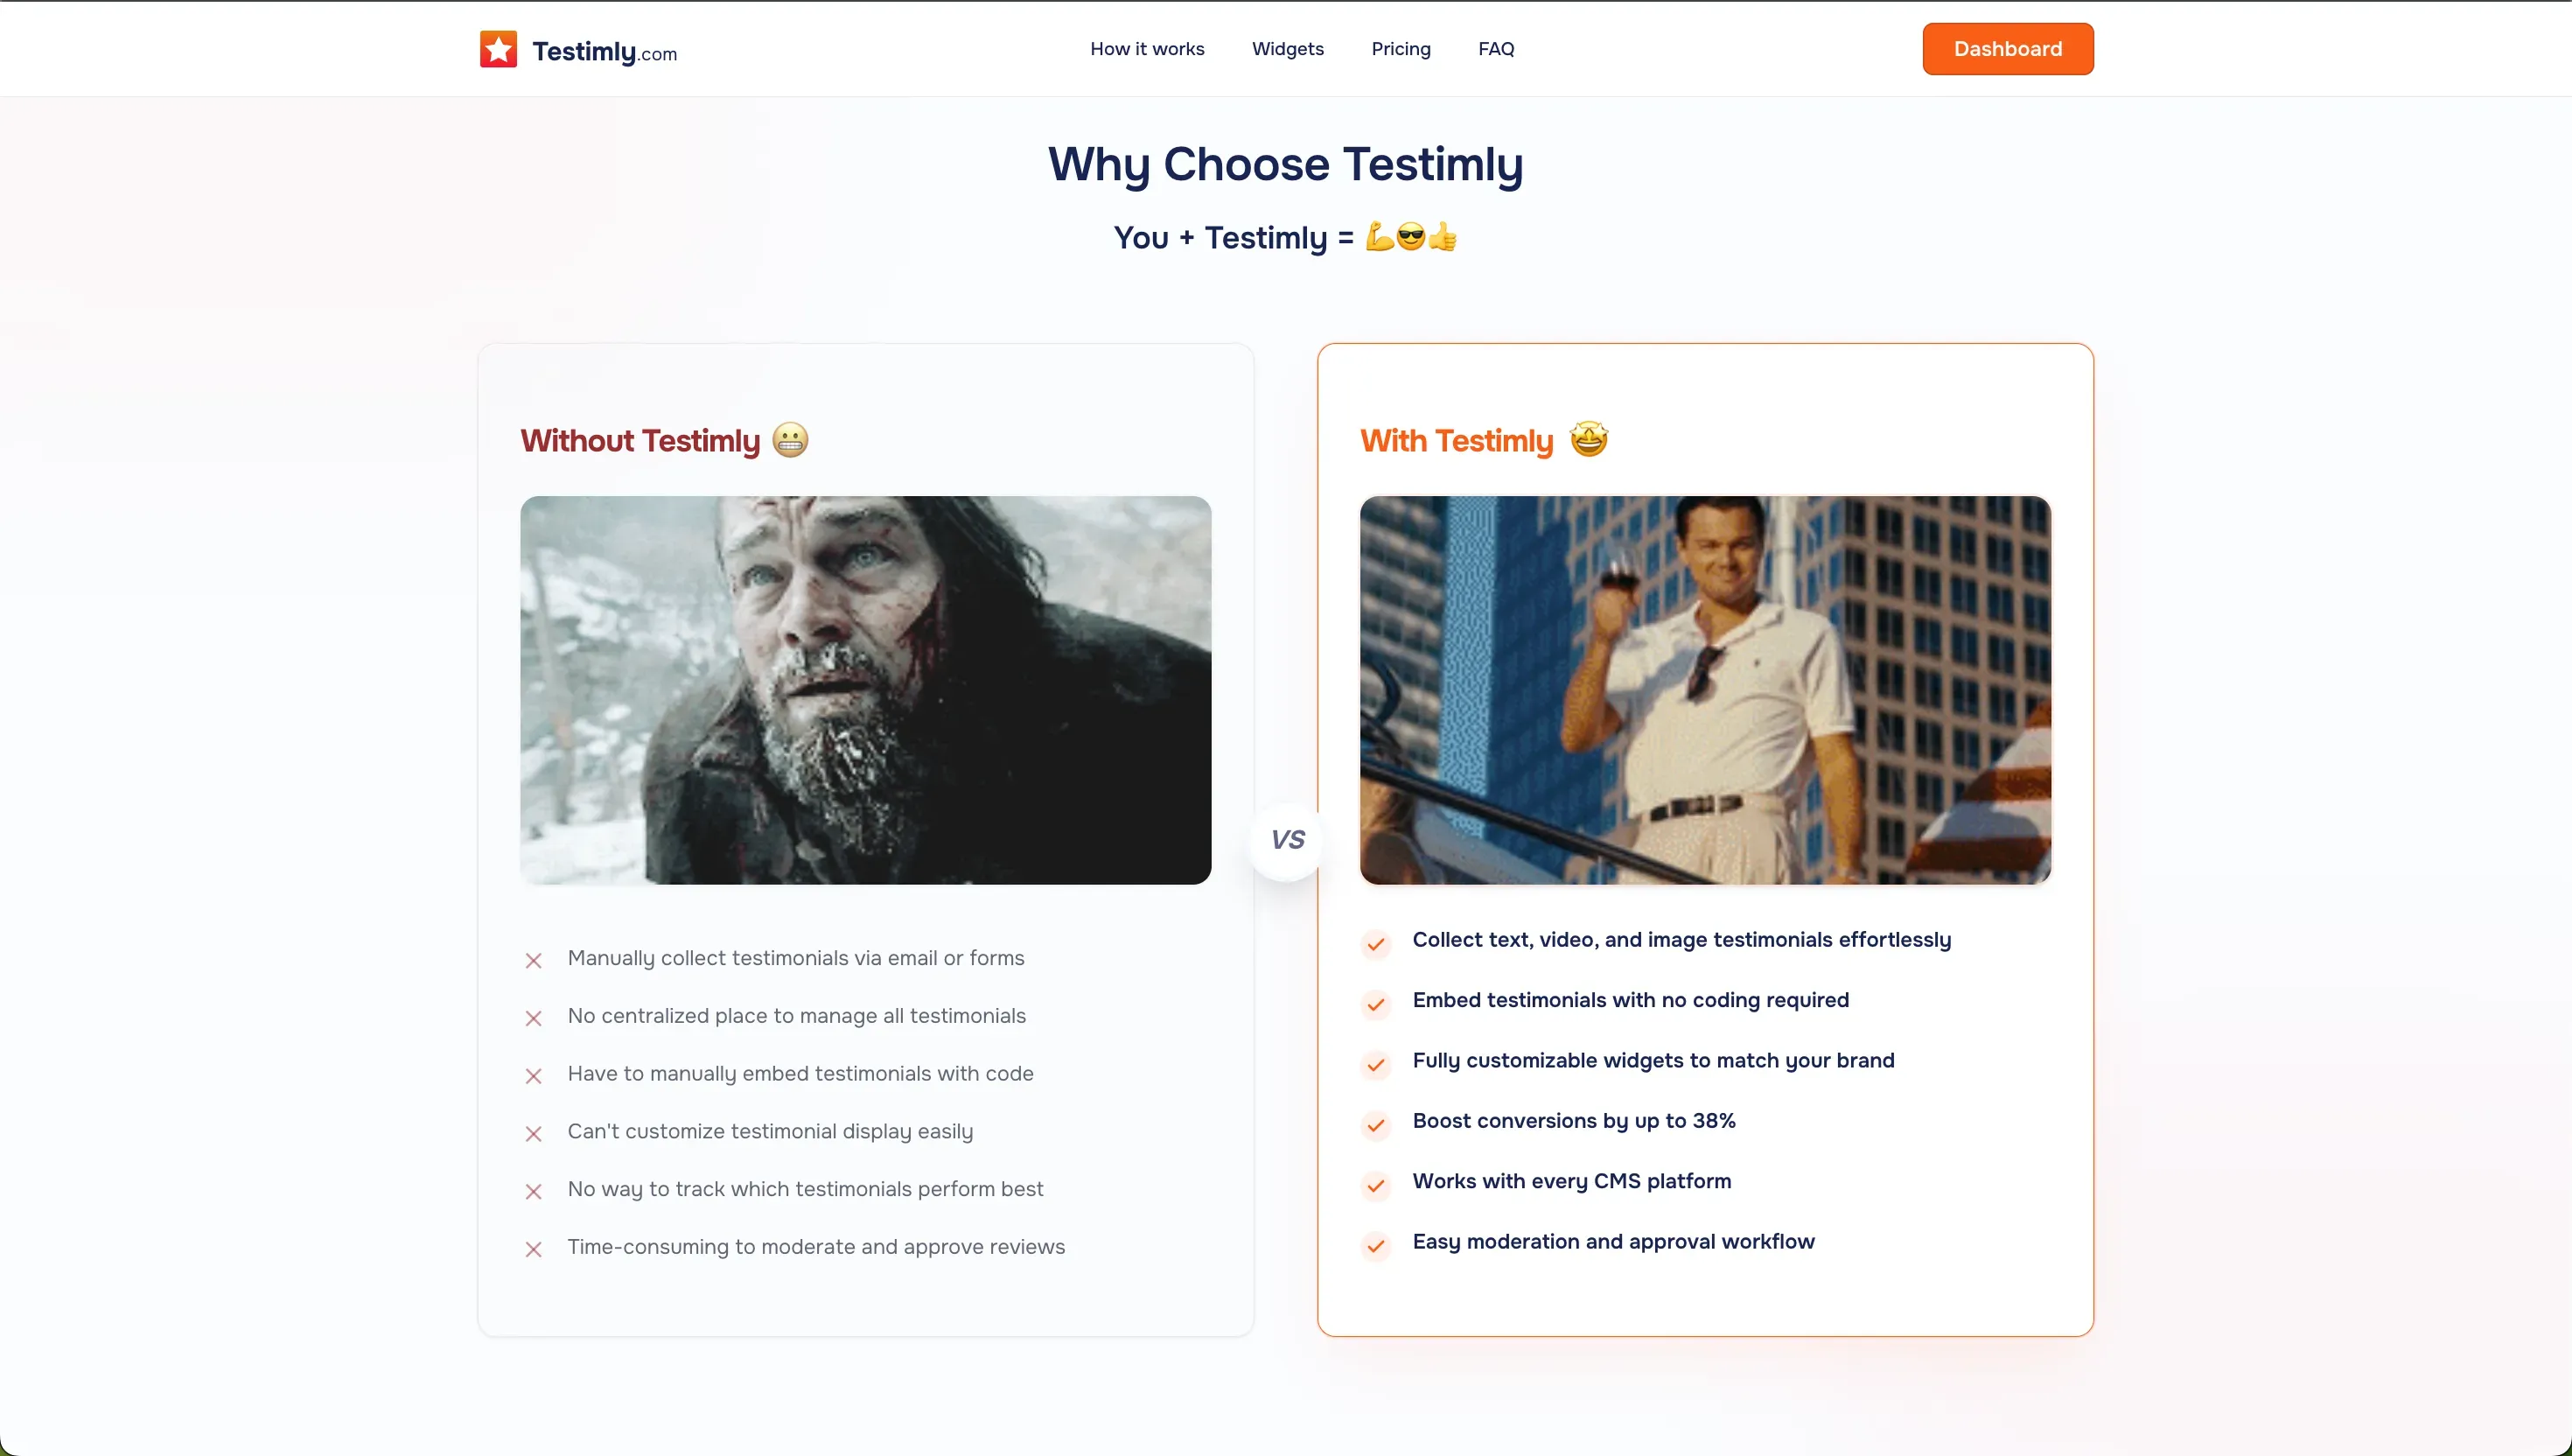
Task: Open the Pricing page link
Action: tap(1401, 49)
